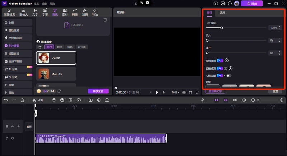
Task: Toggle the 人聲分離 vocal separation switch
Action: [229, 76]
